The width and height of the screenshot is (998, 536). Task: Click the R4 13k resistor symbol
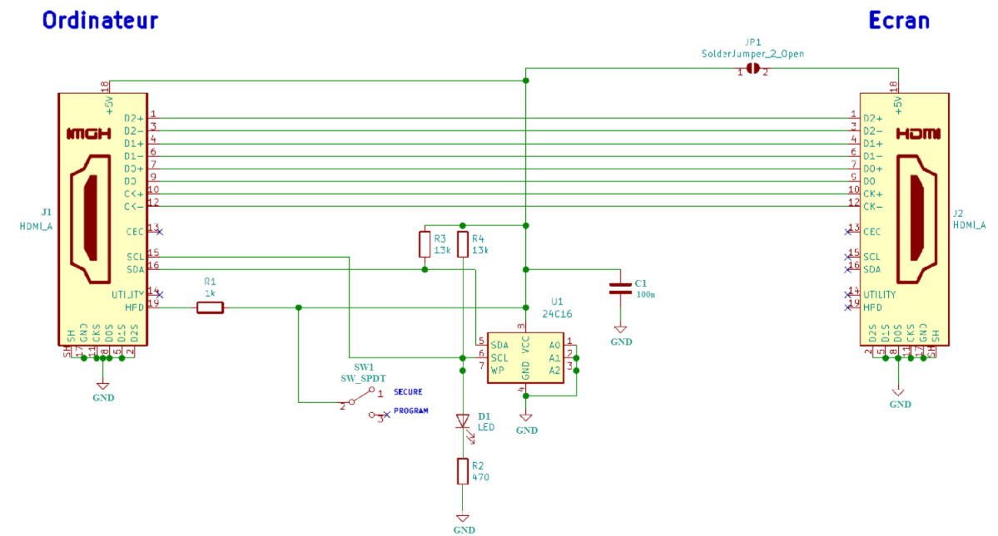(x=463, y=244)
